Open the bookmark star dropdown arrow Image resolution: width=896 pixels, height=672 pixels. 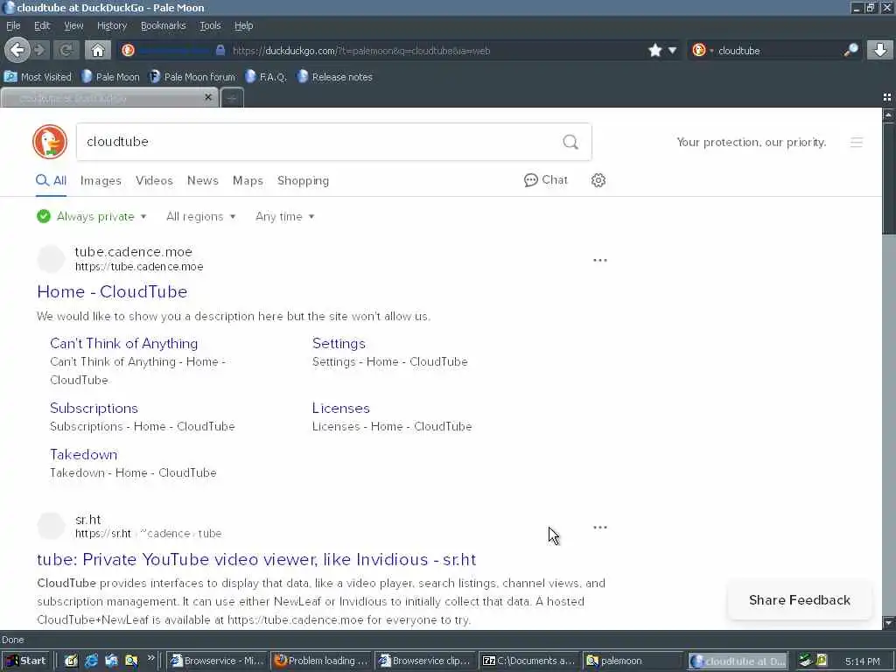[x=673, y=50]
